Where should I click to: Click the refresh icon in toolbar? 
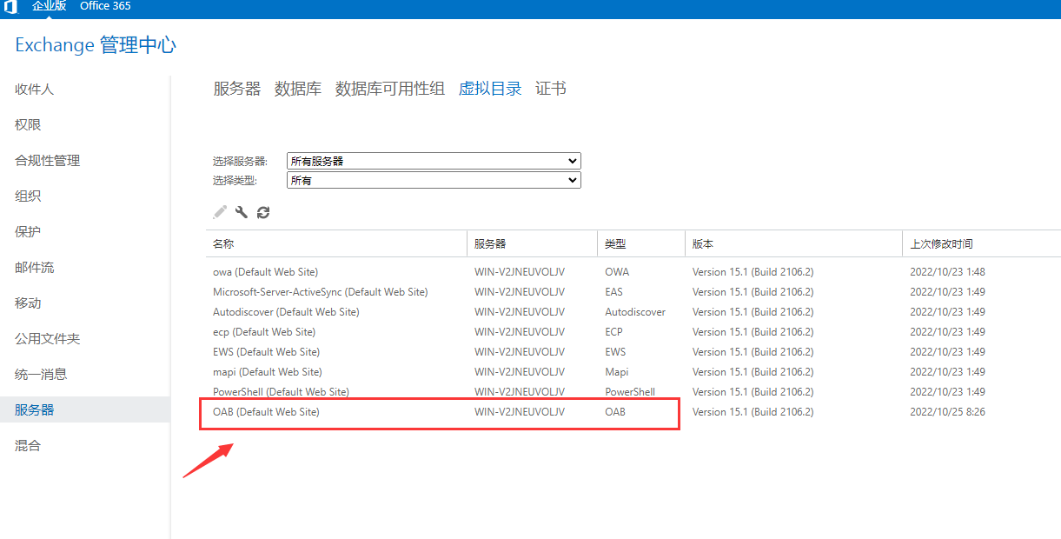pos(263,211)
